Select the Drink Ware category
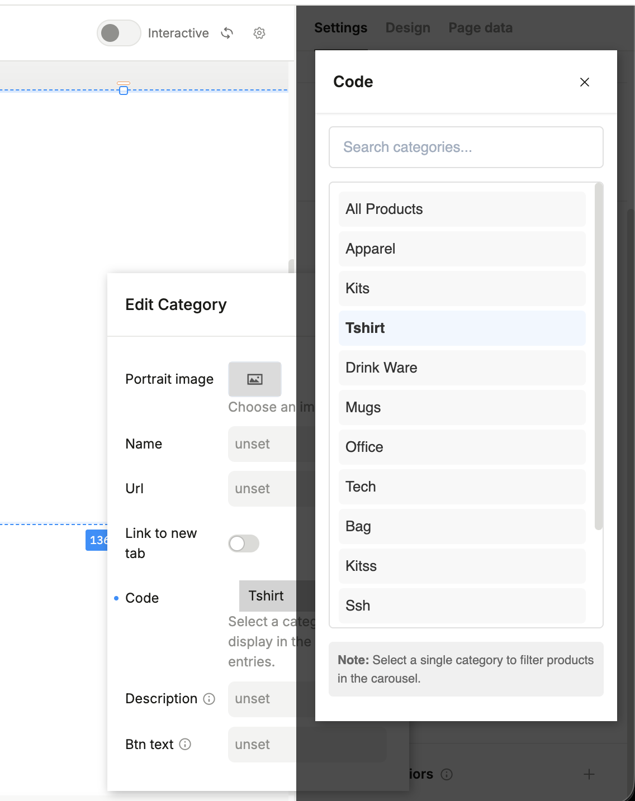Screen dimensions: 635x801 (462, 368)
